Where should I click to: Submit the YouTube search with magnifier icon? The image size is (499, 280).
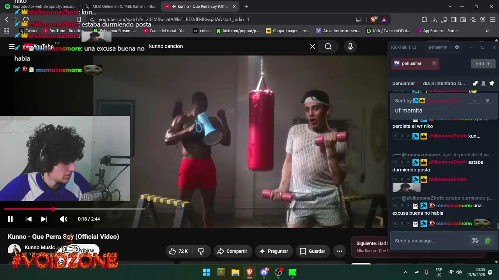(328, 47)
